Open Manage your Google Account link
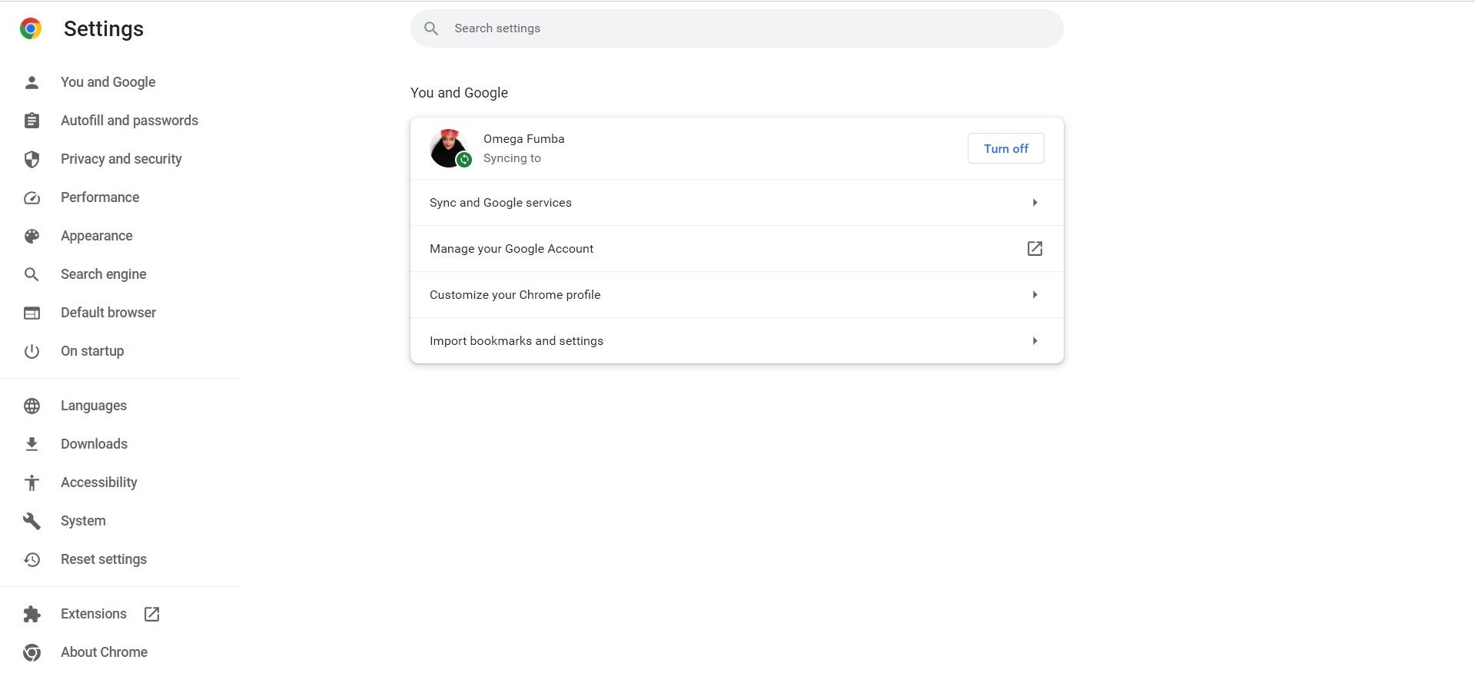The image size is (1475, 683). click(x=511, y=249)
